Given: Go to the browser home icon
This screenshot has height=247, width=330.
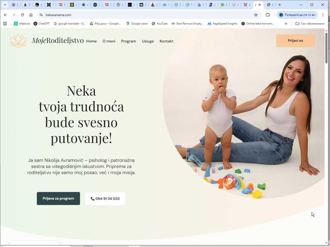Looking at the screenshot, I should point(31,15).
